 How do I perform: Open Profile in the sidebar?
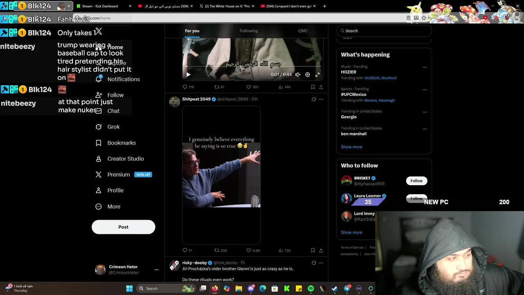[x=110, y=191]
